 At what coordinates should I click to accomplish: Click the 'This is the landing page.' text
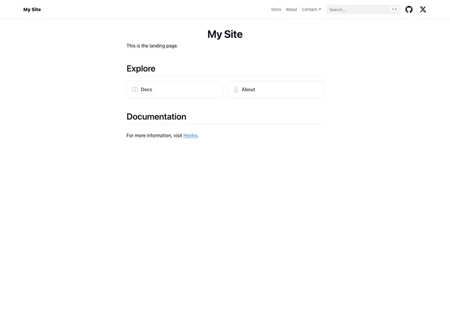[152, 46]
